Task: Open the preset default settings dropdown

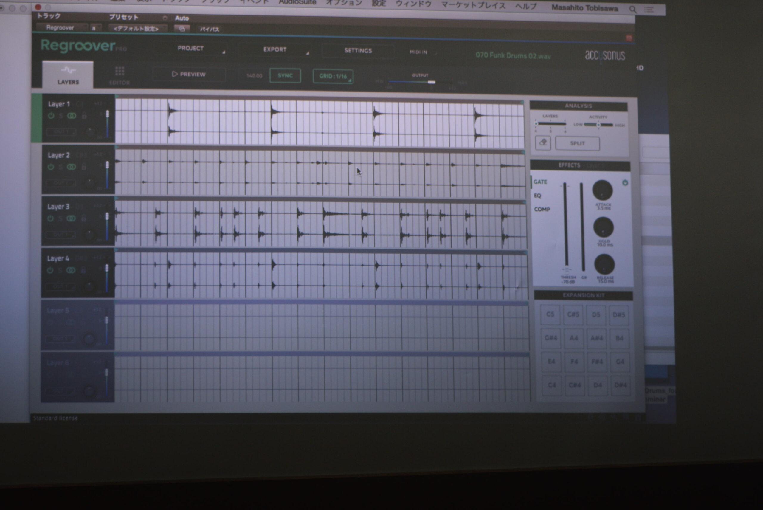Action: 138,29
